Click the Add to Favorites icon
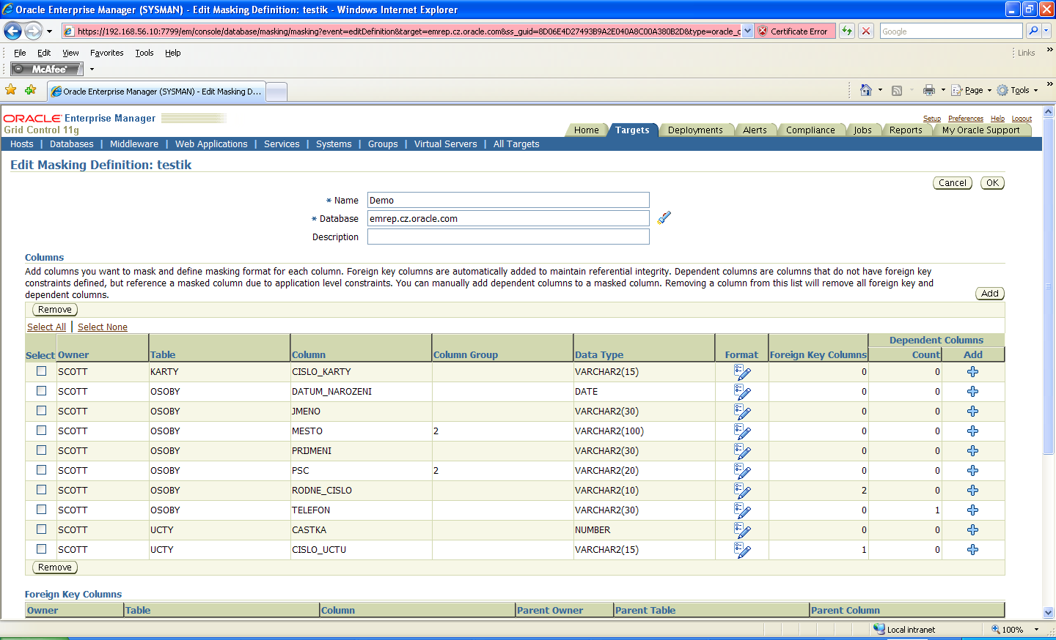 coord(30,90)
